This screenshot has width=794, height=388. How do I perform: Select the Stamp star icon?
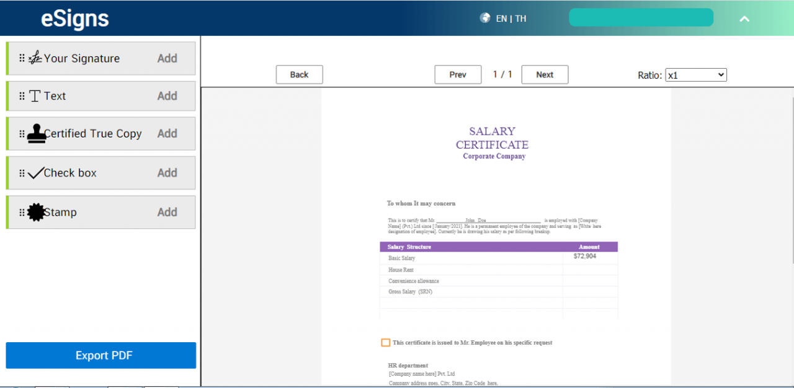click(x=35, y=211)
